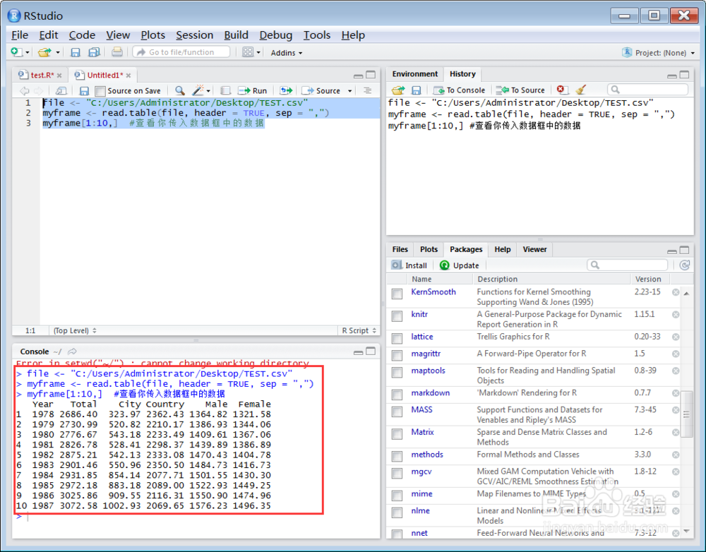Open the Debug menu
706x552 pixels.
[x=275, y=35]
